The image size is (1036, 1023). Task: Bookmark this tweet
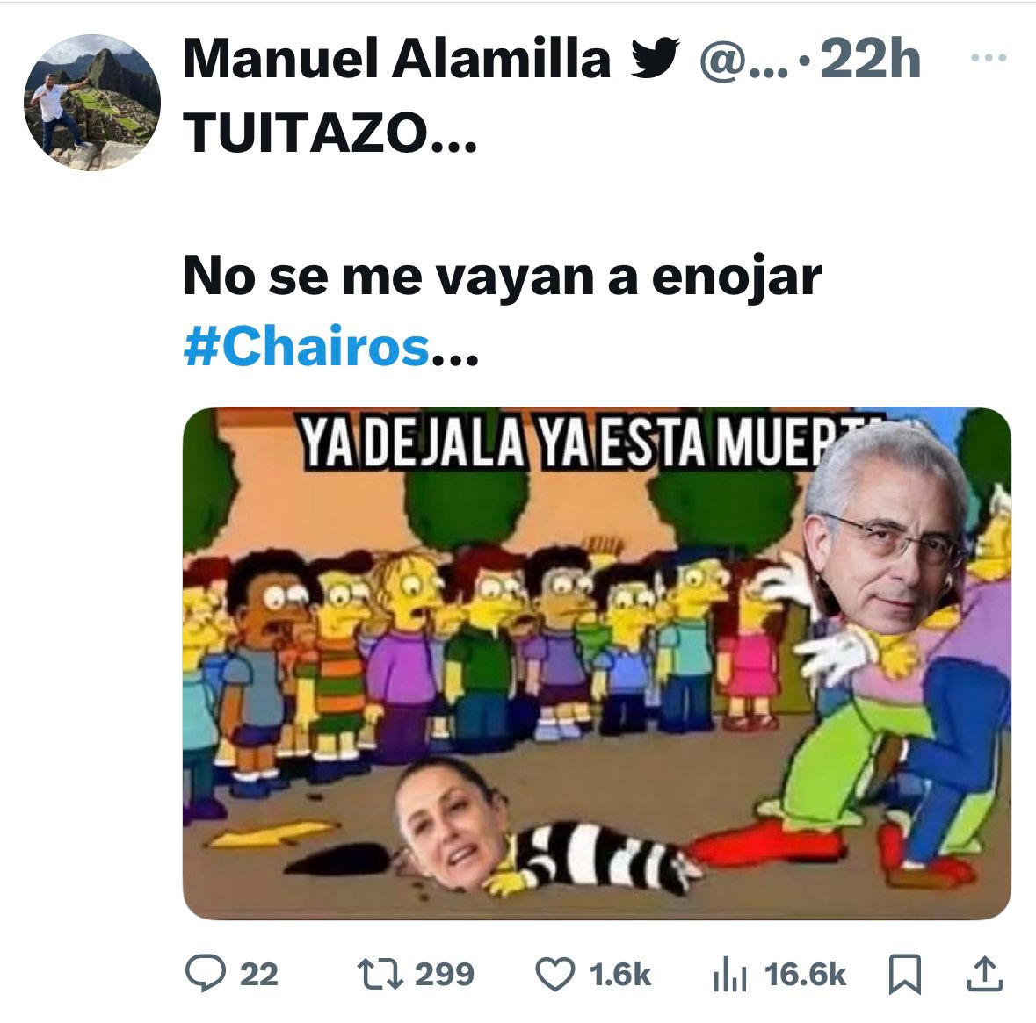click(x=904, y=974)
